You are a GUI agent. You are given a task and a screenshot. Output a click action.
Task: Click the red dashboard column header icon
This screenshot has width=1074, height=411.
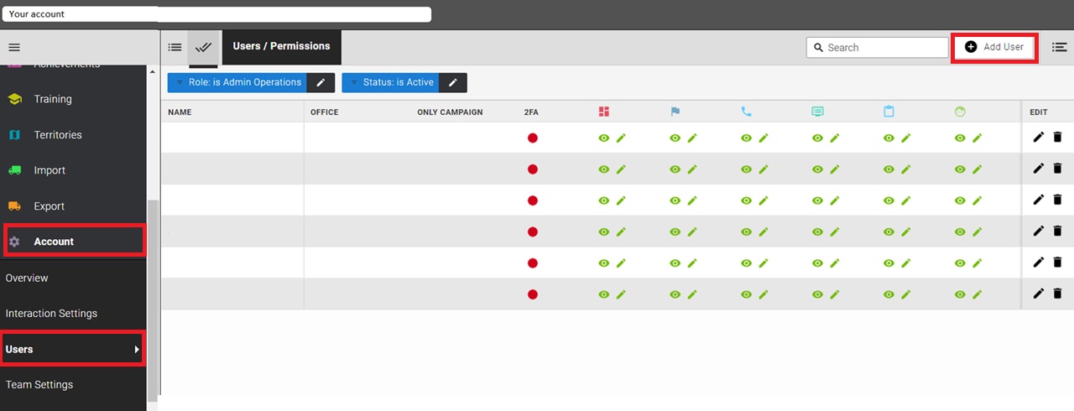coord(604,112)
